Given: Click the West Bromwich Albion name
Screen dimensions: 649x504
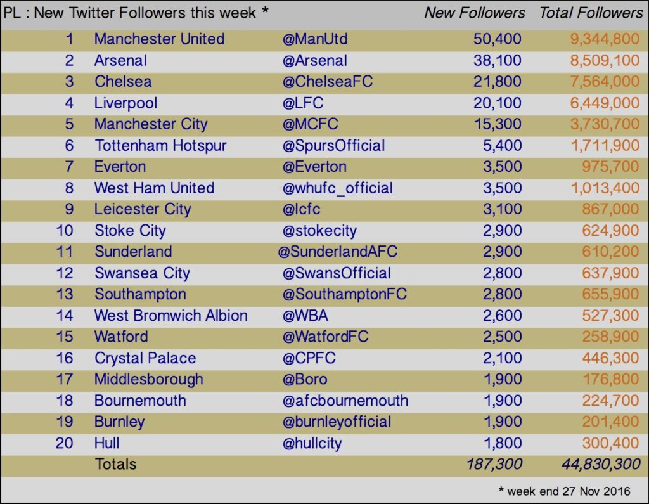Looking at the screenshot, I should [171, 316].
